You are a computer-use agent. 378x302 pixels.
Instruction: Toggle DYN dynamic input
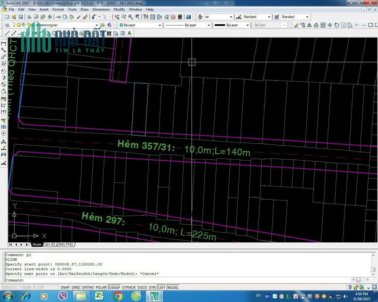(x=152, y=287)
